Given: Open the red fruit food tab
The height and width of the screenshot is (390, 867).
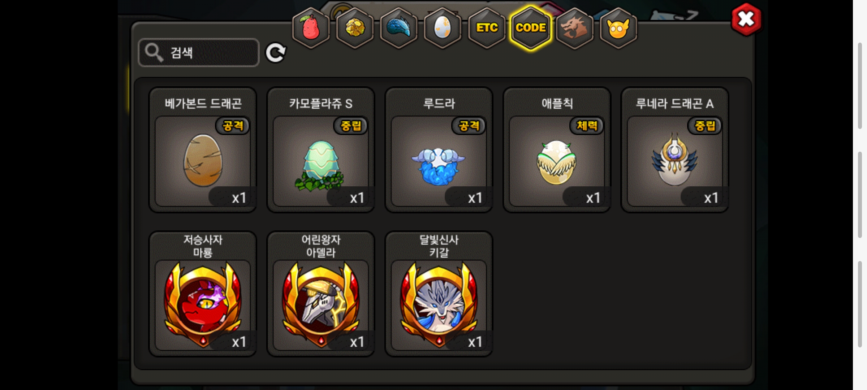Looking at the screenshot, I should [x=311, y=28].
